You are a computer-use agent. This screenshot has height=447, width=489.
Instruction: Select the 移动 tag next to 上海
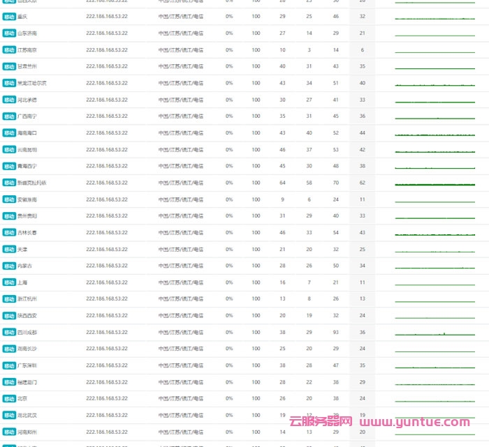pyautogui.click(x=8, y=282)
